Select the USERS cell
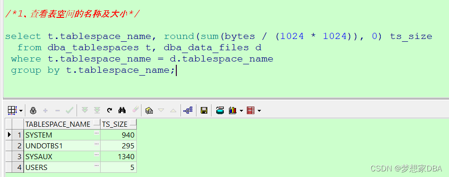The image size is (449, 177). [x=62, y=167]
